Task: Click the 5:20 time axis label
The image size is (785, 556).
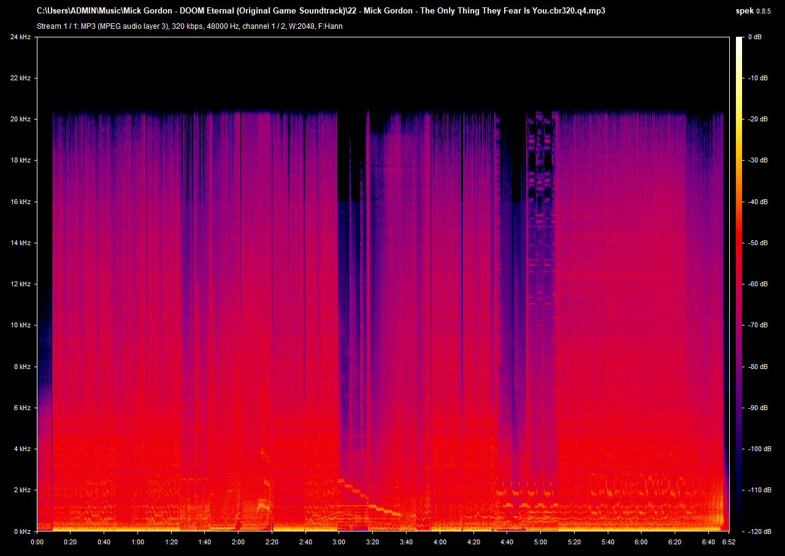Action: [x=573, y=543]
